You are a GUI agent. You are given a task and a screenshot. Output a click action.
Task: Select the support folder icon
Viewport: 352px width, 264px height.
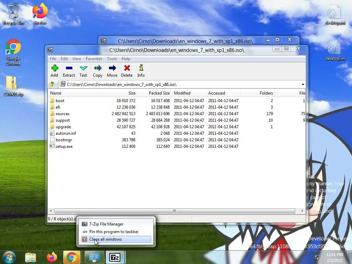pos(52,120)
